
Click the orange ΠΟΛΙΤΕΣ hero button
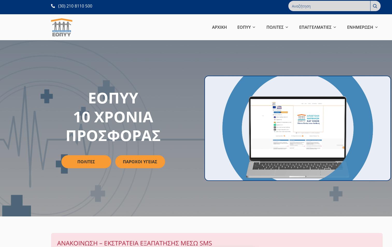coord(86,162)
